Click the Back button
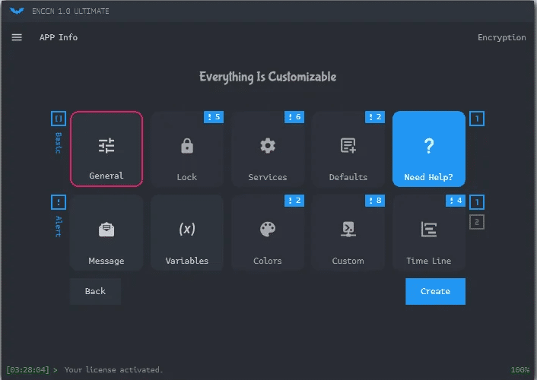The image size is (537, 380). click(95, 291)
